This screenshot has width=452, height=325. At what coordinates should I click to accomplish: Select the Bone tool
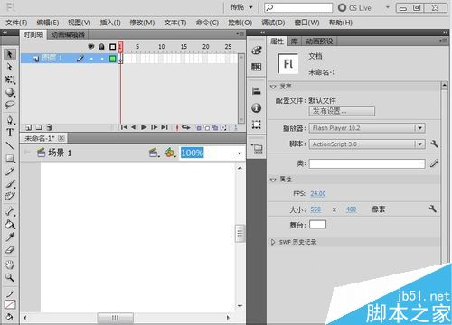point(10,211)
